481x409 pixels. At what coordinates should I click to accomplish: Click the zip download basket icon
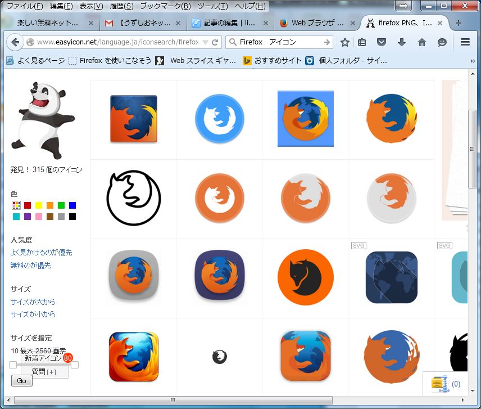tap(439, 384)
